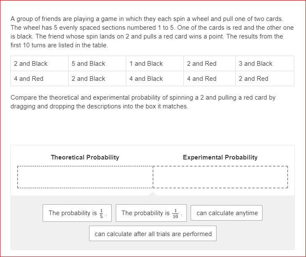The image size is (306, 257).
Task: Click the '5 and Black' table cell
Action: (97, 64)
